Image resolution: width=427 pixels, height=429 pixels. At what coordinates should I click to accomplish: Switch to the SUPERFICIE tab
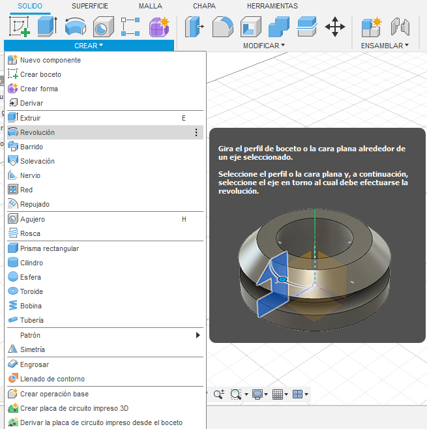click(90, 6)
